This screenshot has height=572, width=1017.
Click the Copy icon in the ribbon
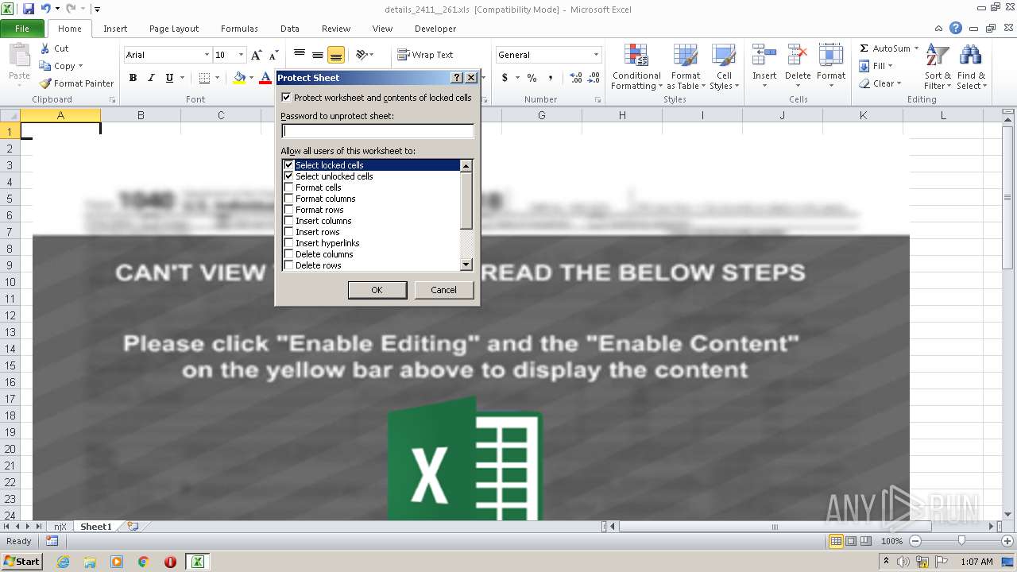click(45, 66)
